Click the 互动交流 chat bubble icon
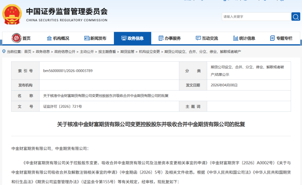 (198, 38)
